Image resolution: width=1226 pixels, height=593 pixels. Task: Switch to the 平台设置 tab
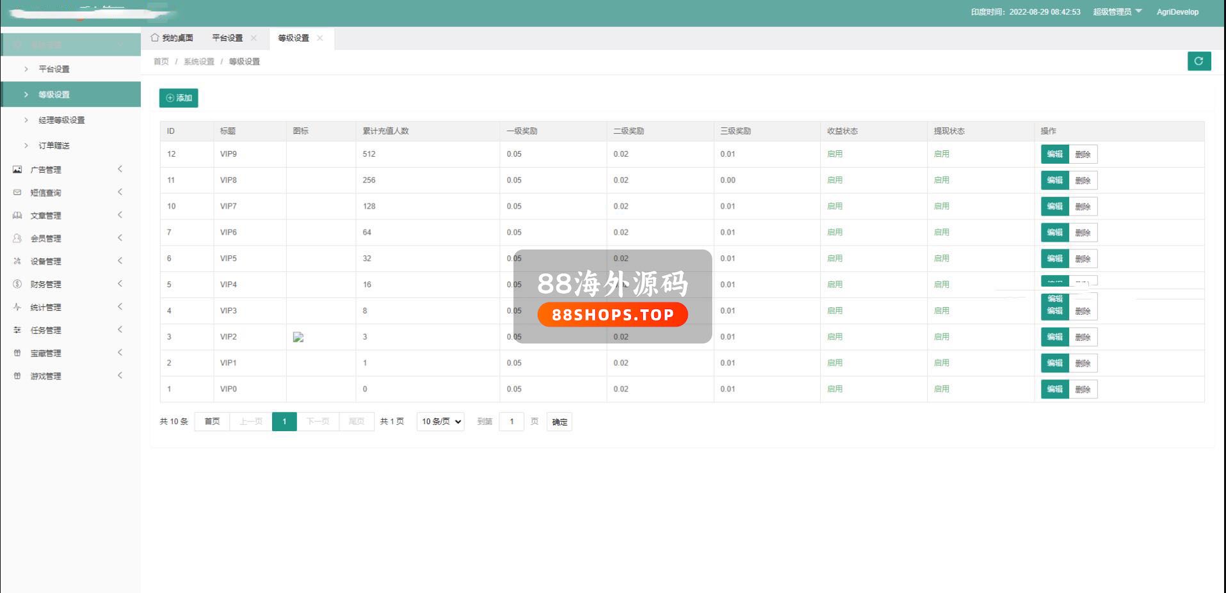pos(227,38)
